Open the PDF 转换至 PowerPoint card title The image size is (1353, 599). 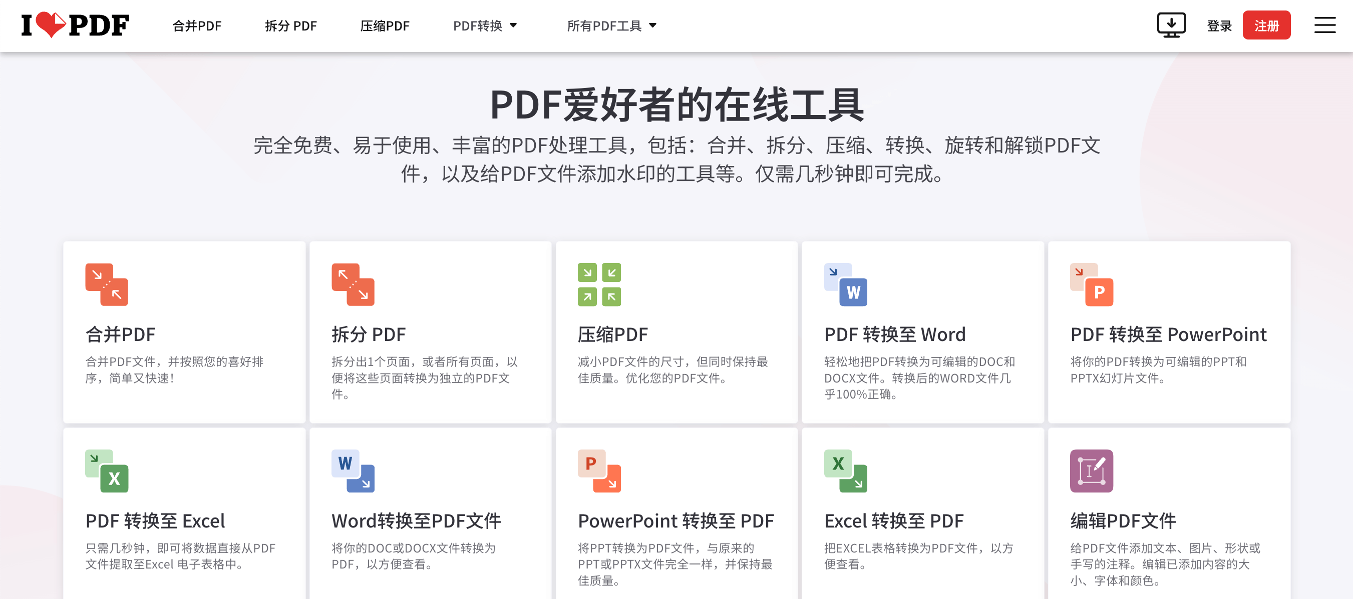pyautogui.click(x=1168, y=334)
